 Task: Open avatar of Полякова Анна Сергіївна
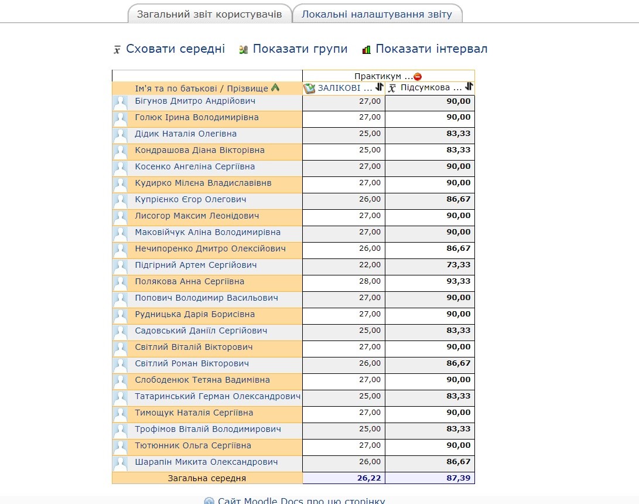click(121, 282)
